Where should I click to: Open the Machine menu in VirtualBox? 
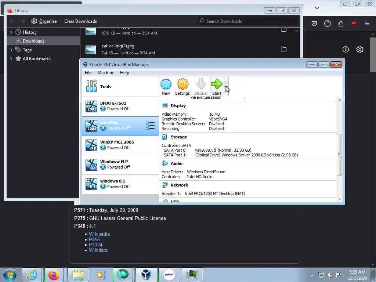click(106, 73)
